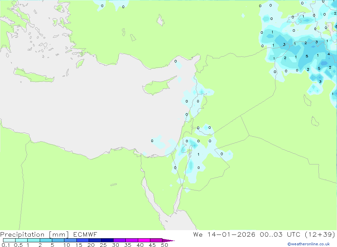Click the legend label "30"

pos(115,245)
